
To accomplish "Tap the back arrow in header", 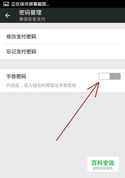I will pos(7,16).
